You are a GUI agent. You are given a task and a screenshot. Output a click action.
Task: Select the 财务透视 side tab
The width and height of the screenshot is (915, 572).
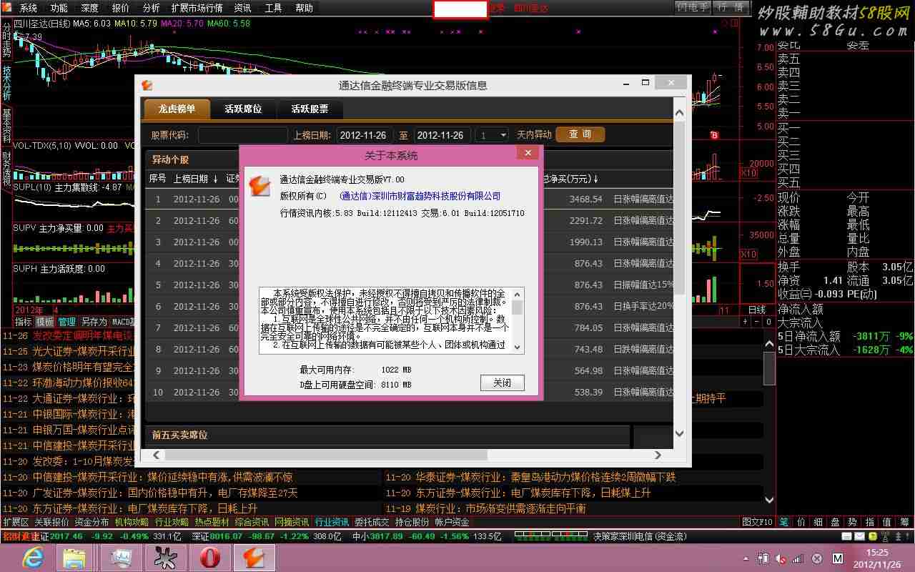click(6, 169)
